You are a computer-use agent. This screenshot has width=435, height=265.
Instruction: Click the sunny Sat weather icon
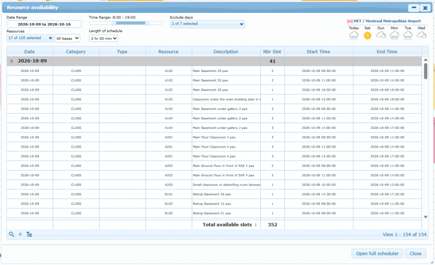[x=367, y=35]
